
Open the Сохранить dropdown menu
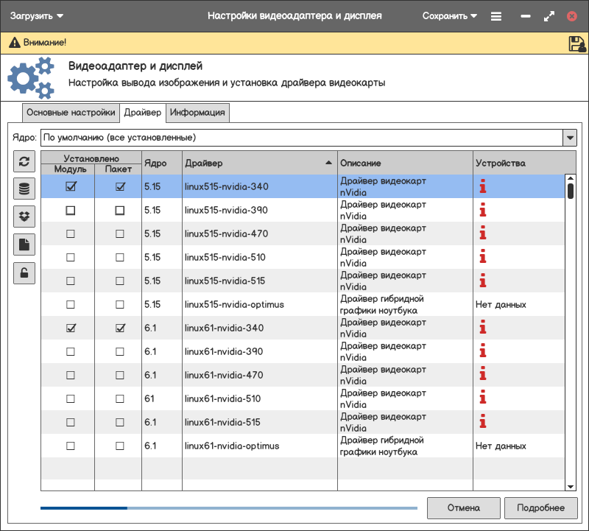[449, 15]
